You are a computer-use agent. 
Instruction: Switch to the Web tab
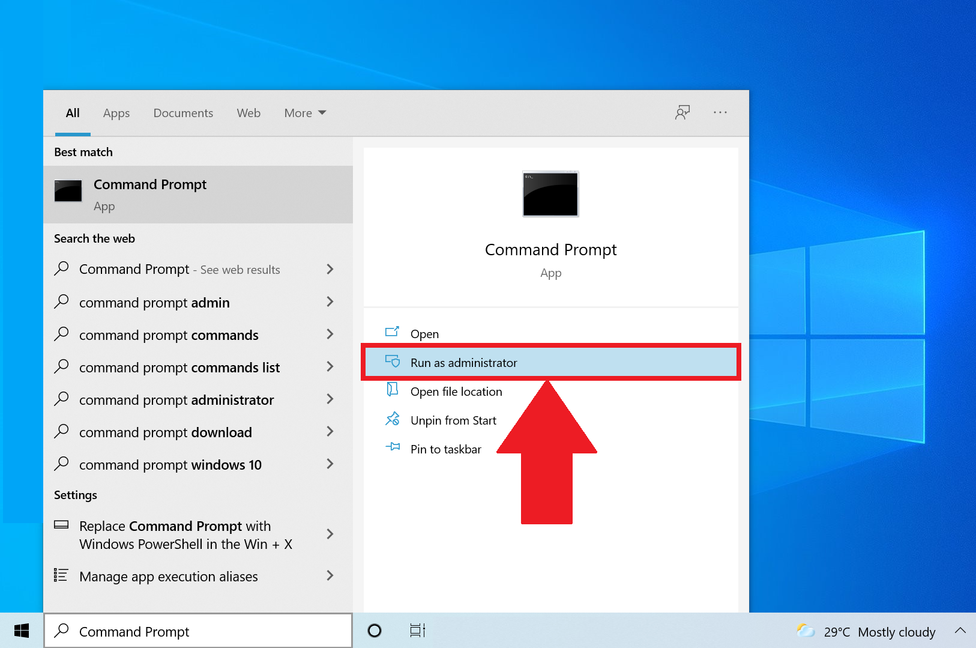coord(249,113)
